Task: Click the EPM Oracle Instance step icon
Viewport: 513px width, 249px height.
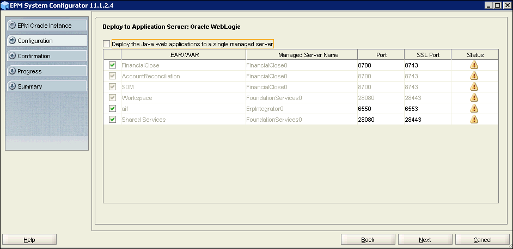Action: [13, 25]
